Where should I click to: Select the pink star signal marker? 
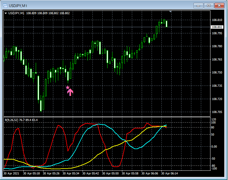[x=67, y=87]
